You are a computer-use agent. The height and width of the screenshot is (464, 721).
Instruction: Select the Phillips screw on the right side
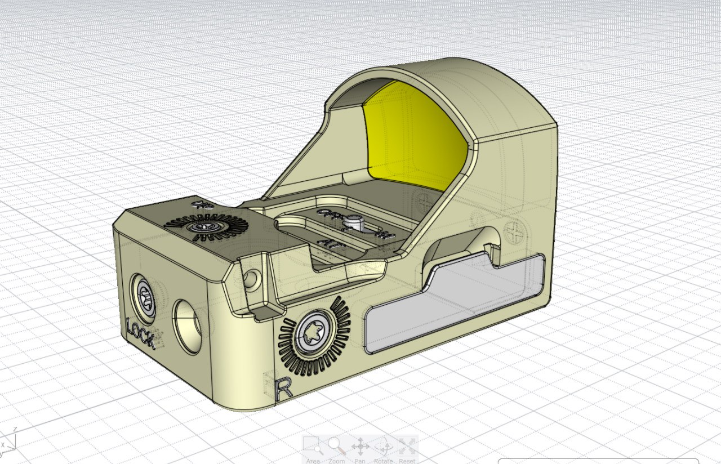513,230
